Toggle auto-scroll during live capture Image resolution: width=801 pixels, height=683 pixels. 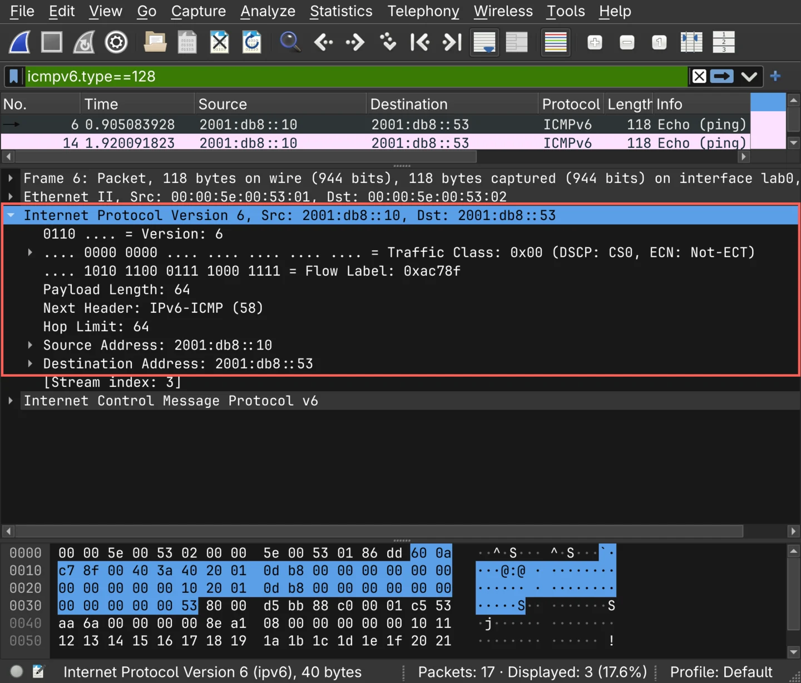coord(484,42)
